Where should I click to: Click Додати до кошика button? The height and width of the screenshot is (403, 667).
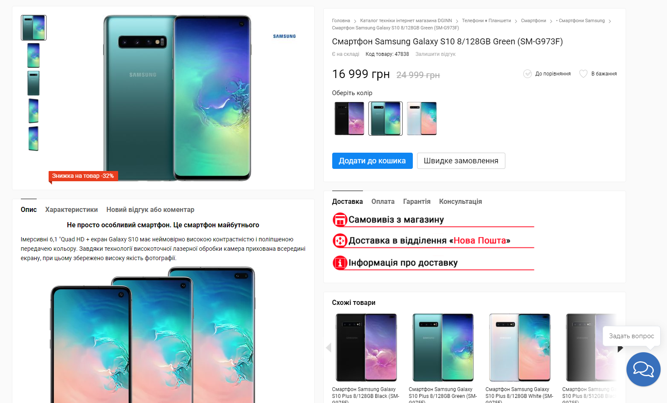(x=372, y=161)
